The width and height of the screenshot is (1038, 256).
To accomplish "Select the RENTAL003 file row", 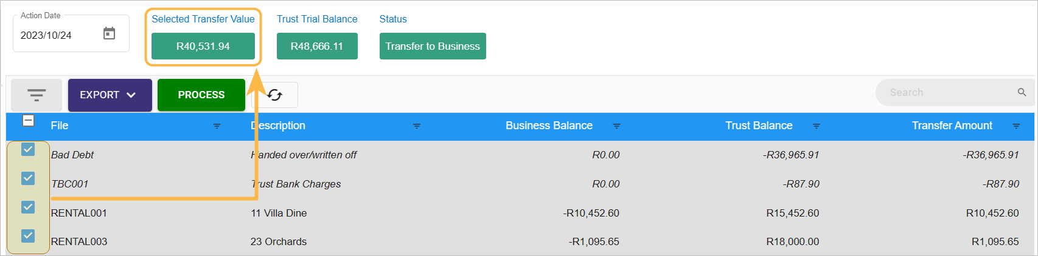I will (520, 241).
